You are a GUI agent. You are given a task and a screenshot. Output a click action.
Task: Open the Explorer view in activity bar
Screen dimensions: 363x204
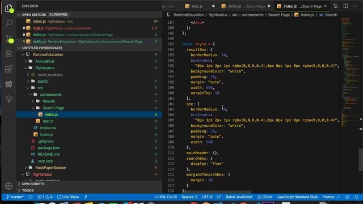click(x=9, y=9)
